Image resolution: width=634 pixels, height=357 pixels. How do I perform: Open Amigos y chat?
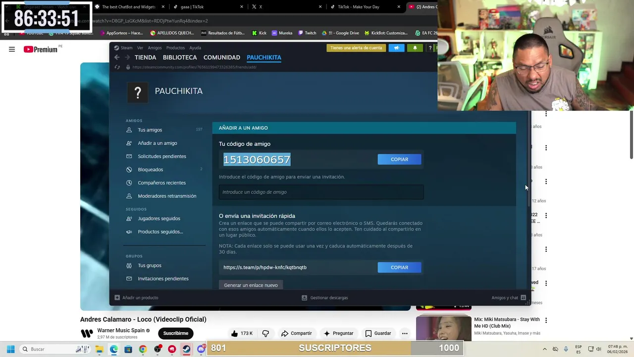pyautogui.click(x=509, y=297)
